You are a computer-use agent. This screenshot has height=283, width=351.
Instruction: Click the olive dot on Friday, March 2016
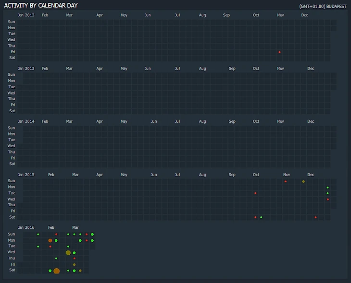[x=74, y=264]
